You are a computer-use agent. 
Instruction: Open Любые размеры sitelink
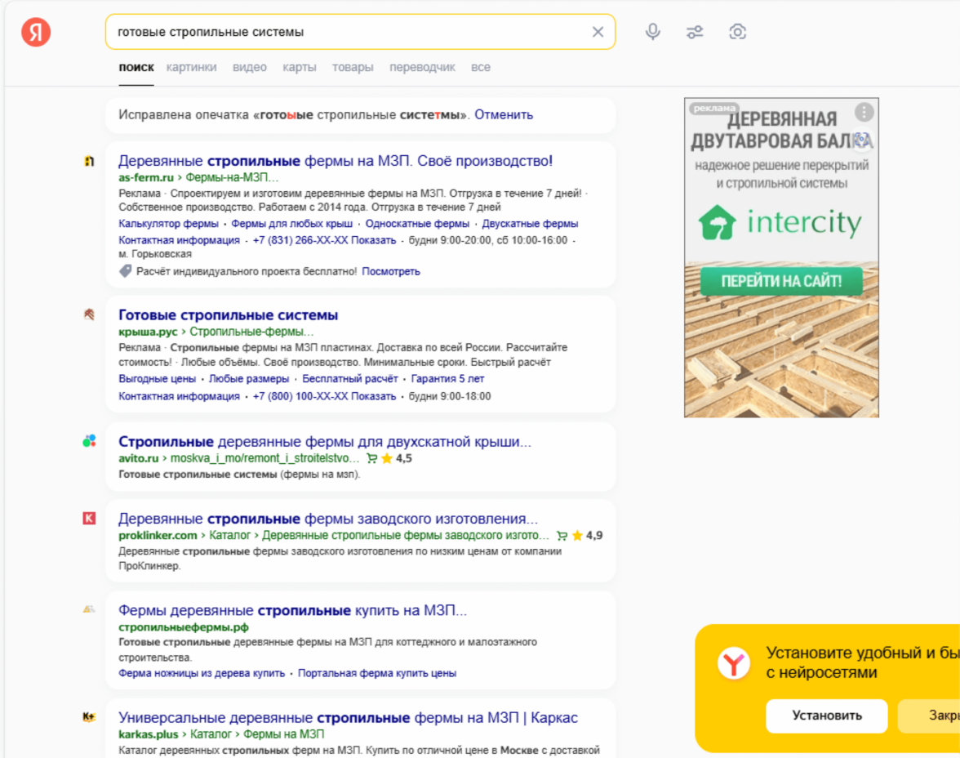tap(249, 379)
